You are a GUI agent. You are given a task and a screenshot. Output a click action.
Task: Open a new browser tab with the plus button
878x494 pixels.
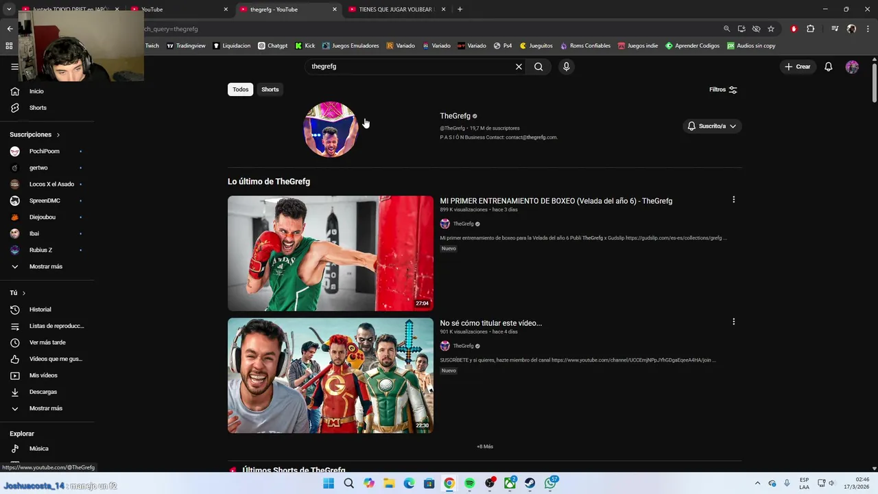(x=460, y=10)
